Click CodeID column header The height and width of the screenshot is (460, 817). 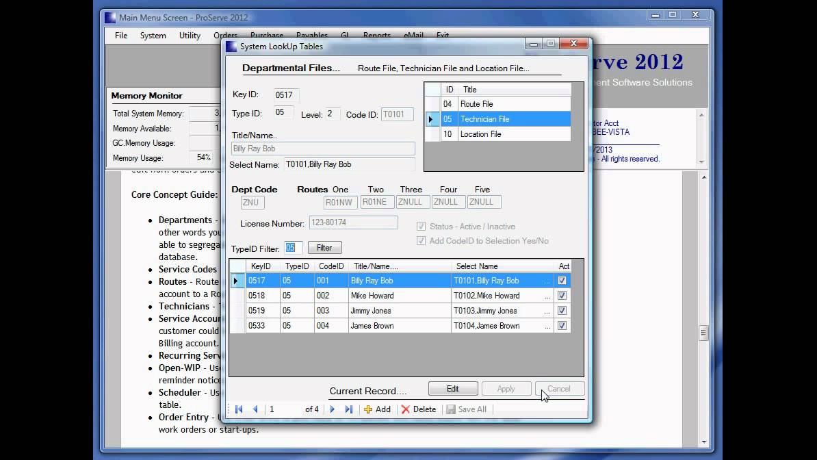(x=331, y=266)
